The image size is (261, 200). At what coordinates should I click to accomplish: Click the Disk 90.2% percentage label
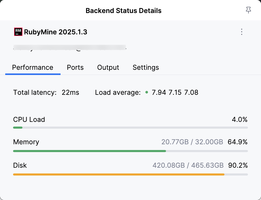click(x=238, y=165)
